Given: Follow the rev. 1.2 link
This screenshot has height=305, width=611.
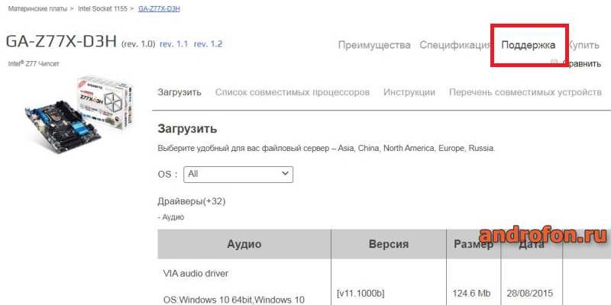Looking at the screenshot, I should 208,44.
